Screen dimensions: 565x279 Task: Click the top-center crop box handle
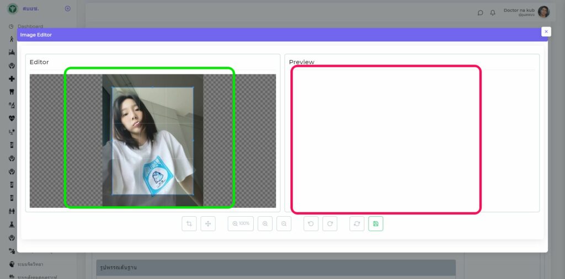tap(153, 87)
